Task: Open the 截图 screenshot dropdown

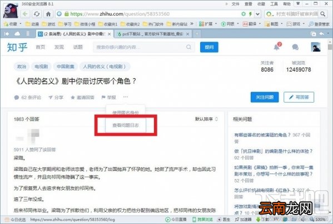Action: tap(274, 24)
